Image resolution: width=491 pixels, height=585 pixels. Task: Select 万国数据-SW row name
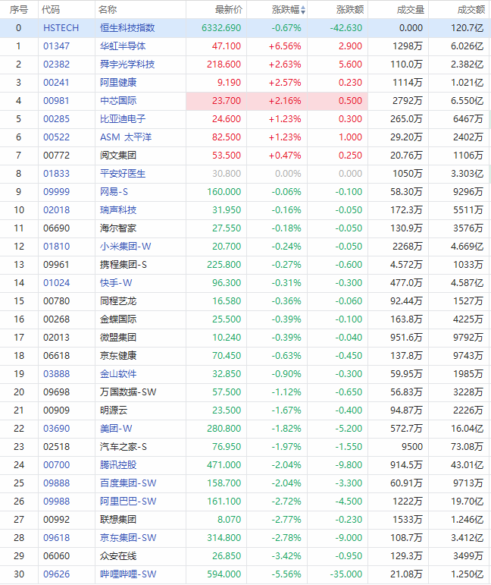[x=128, y=392]
